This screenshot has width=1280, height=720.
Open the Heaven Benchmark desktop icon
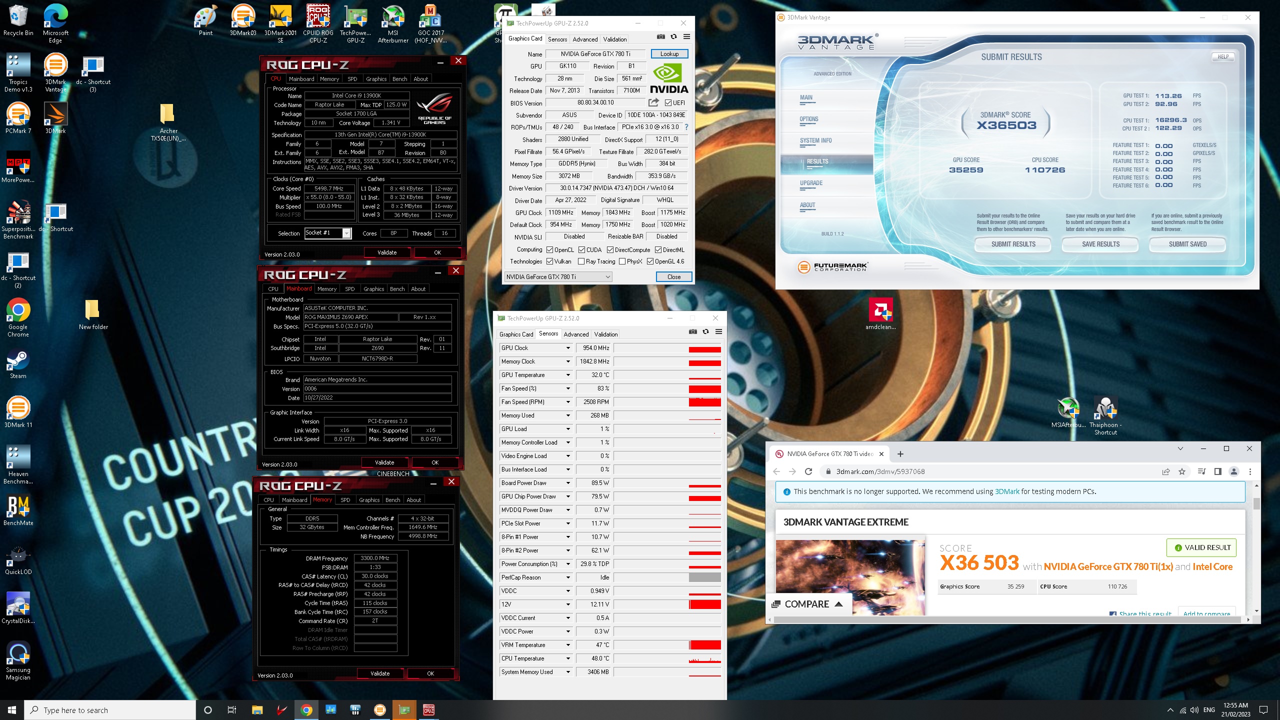18,465
